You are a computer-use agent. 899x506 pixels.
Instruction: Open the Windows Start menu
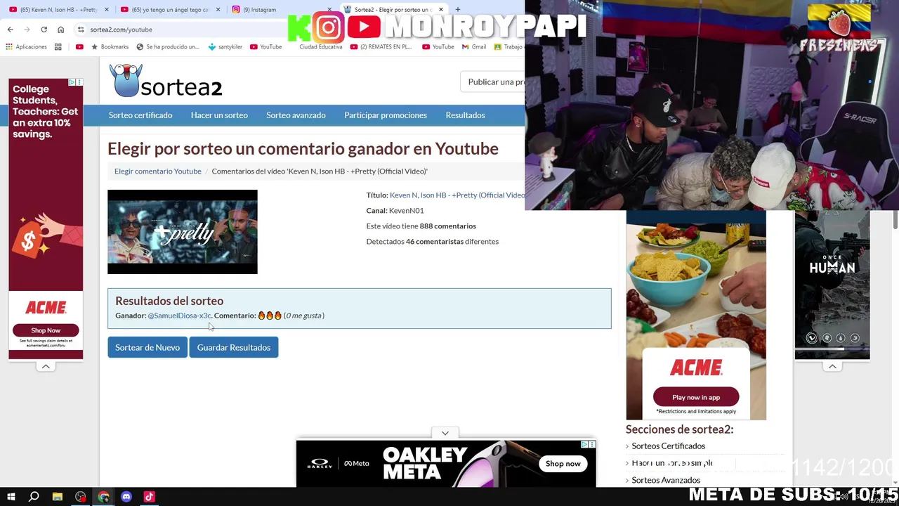[11, 497]
